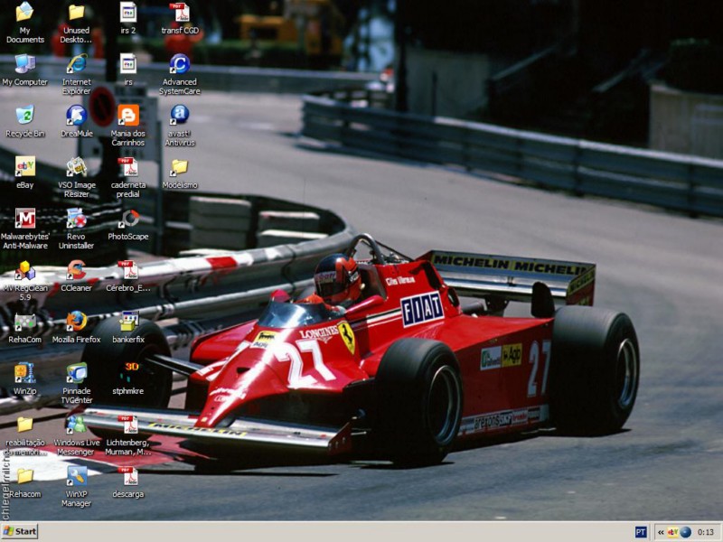Select the MV RegClean 5.9 icon

(x=25, y=270)
